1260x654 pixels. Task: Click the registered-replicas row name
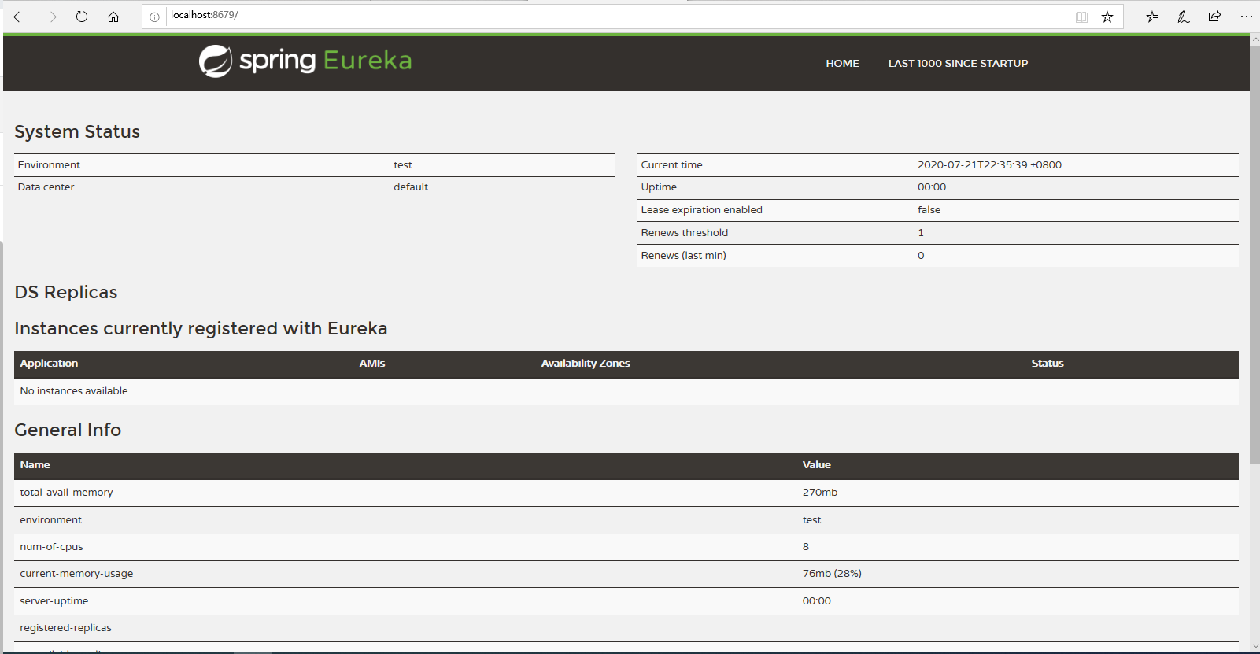(65, 628)
